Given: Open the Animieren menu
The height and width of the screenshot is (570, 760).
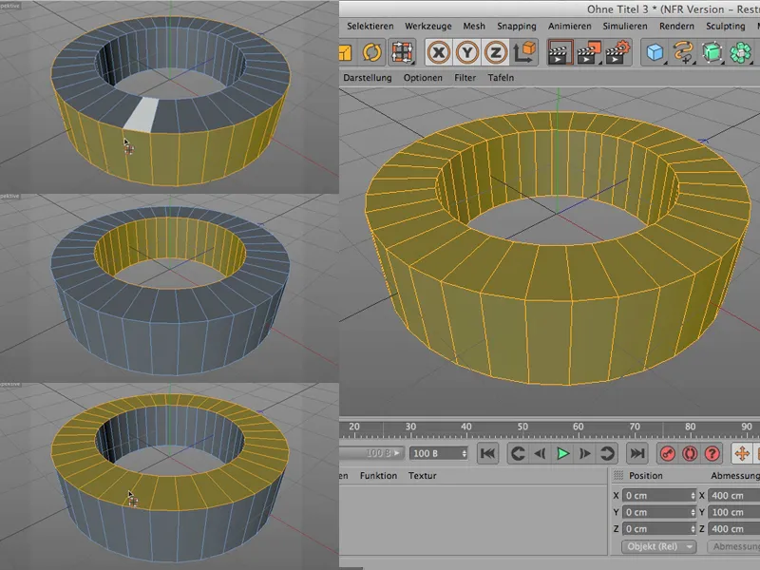Looking at the screenshot, I should click(570, 27).
